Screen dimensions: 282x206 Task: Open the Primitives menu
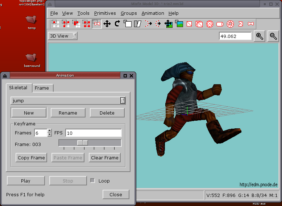click(x=105, y=13)
